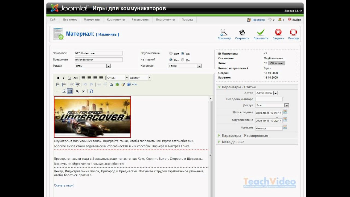Click the undo arrow icon
This screenshot has width=350, height=197.
point(85,85)
